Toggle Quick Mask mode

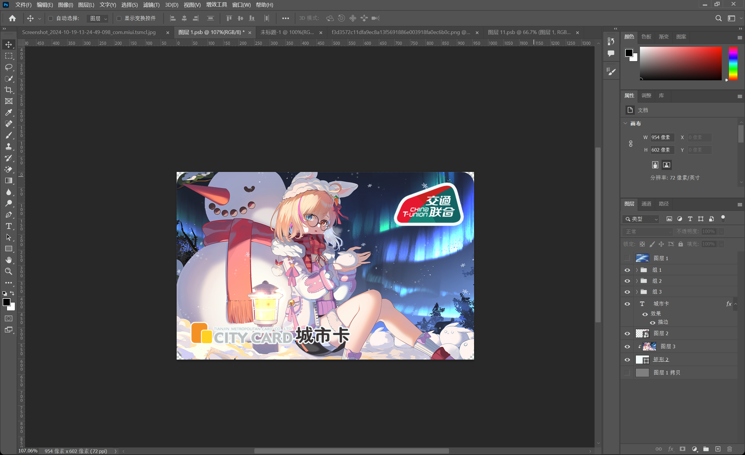tap(8, 318)
